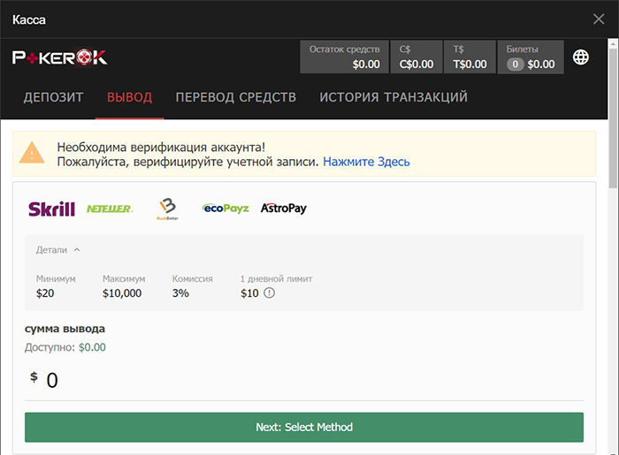Screen dimensions: 619x455
Task: Click the Касса window title
Action: coord(29,19)
